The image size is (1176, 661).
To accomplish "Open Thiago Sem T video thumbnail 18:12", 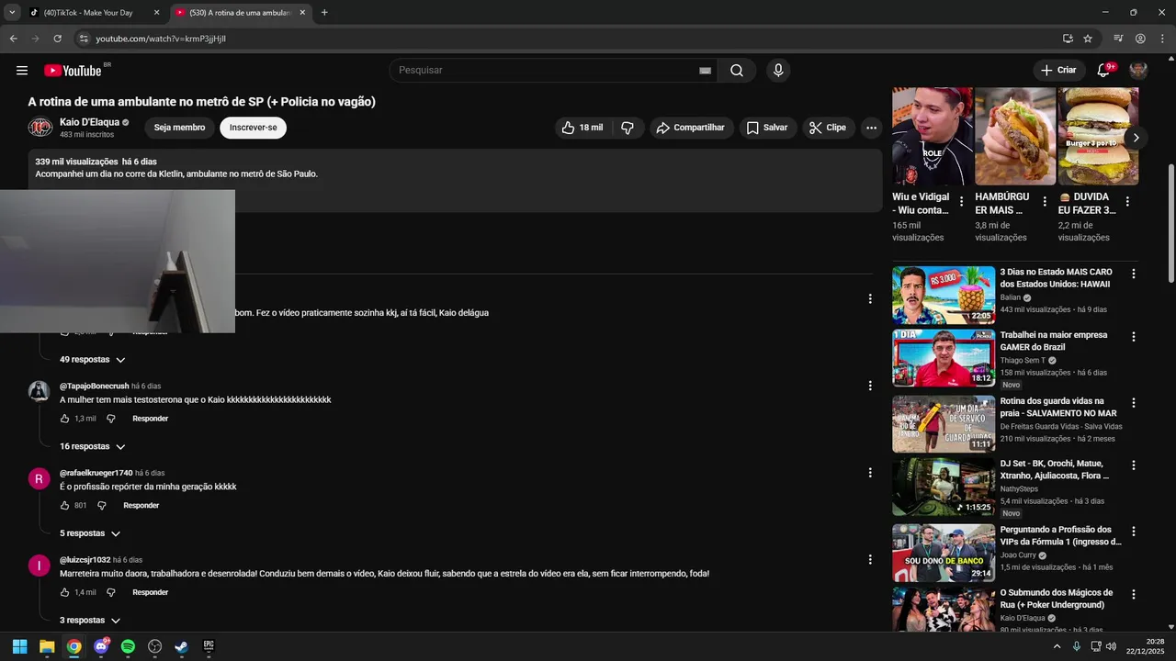I will pyautogui.click(x=944, y=358).
